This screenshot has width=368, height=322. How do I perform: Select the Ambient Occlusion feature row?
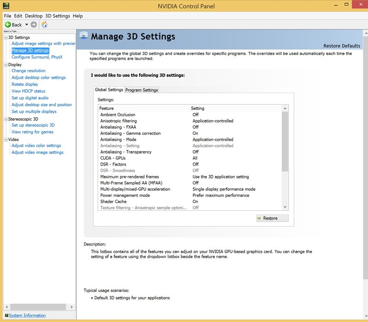click(x=190, y=115)
